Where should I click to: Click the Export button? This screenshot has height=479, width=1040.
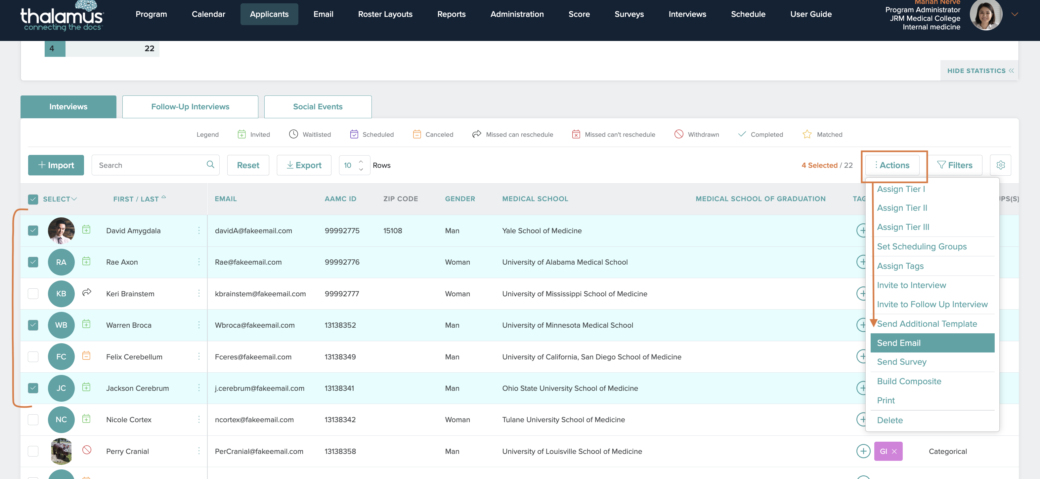click(304, 165)
